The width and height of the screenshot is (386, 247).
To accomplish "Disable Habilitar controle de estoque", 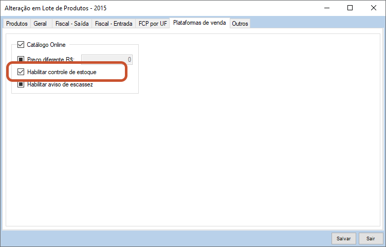I will tap(21, 72).
